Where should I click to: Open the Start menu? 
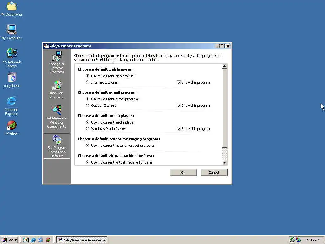(x=9, y=240)
